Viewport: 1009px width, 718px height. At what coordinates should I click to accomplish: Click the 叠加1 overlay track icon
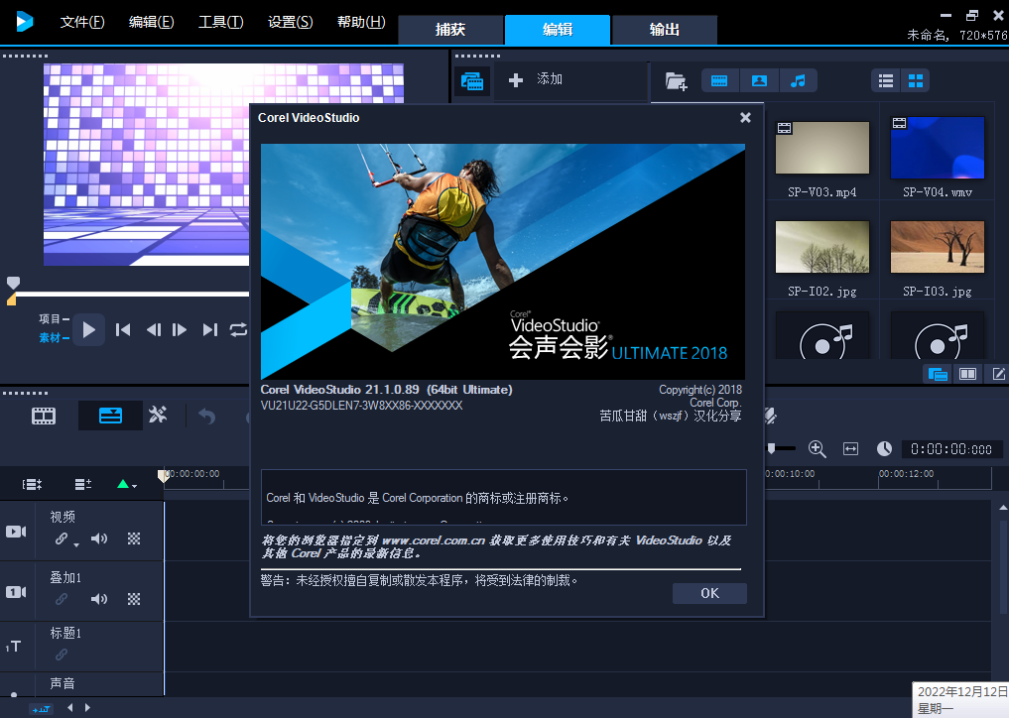[x=16, y=592]
